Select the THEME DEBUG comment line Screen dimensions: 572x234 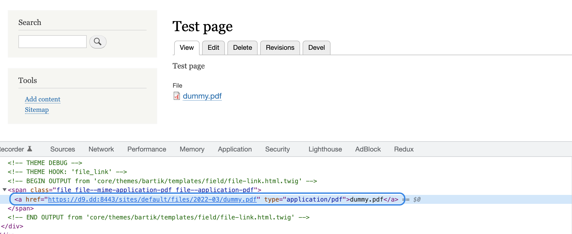(x=45, y=163)
